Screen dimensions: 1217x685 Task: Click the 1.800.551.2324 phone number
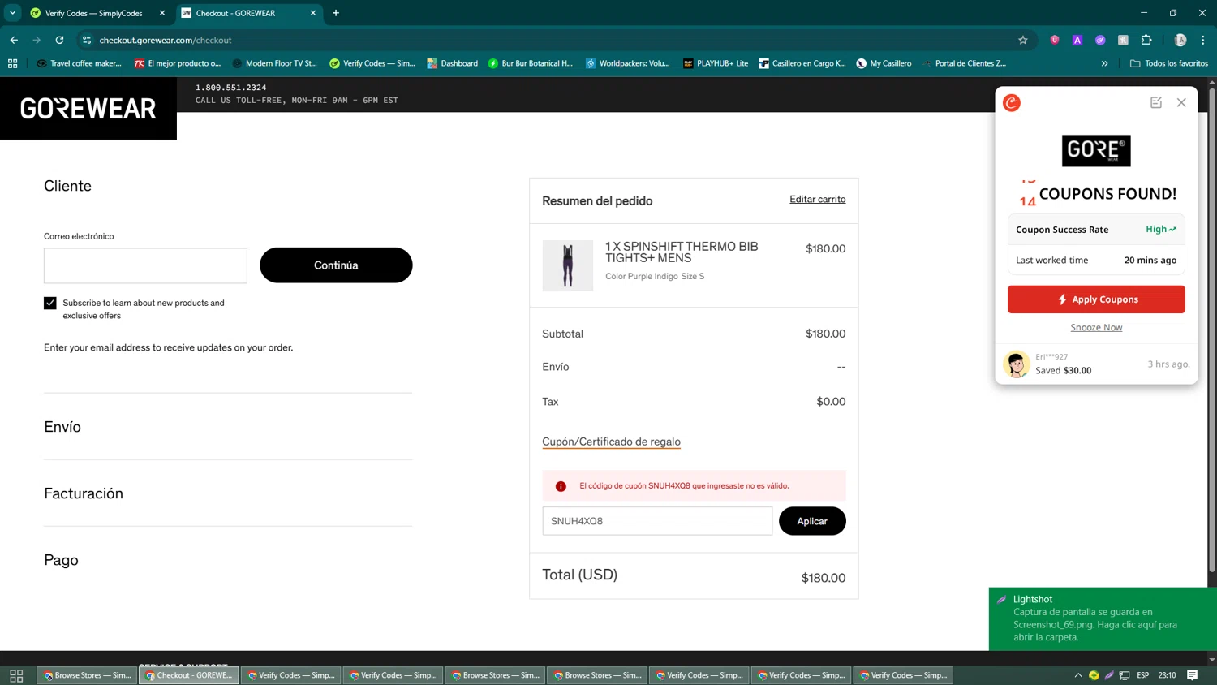(x=230, y=88)
